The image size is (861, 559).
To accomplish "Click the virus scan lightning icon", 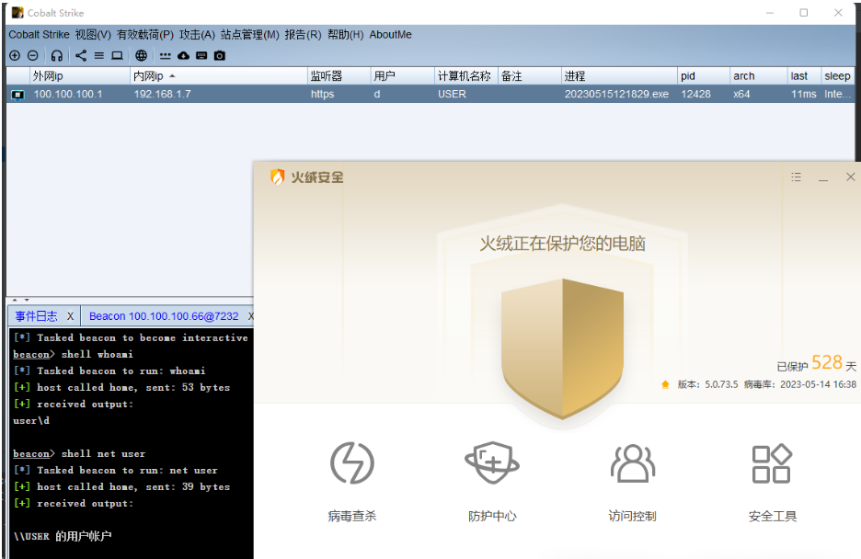I will pos(352,463).
